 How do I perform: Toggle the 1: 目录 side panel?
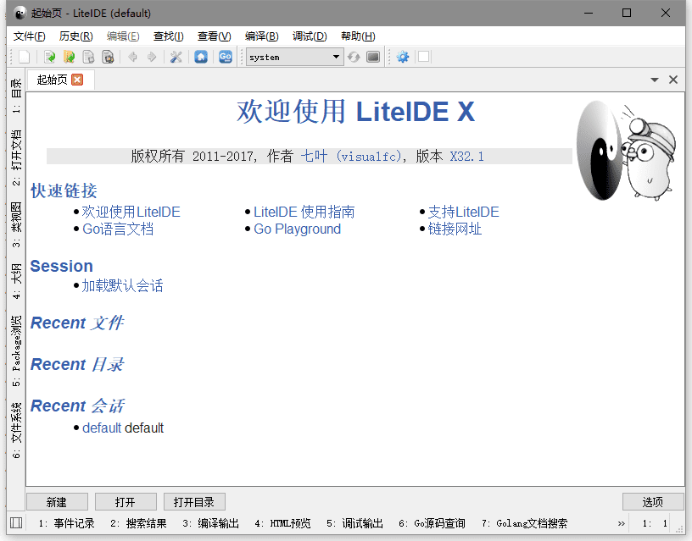point(16,96)
